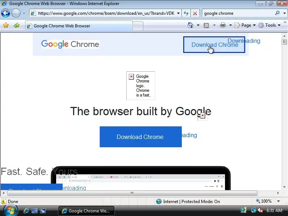Expand the zoom level dropdown arrow
The image size is (288, 216).
(x=278, y=201)
